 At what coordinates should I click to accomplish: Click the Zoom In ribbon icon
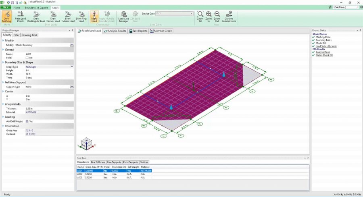point(209,17)
